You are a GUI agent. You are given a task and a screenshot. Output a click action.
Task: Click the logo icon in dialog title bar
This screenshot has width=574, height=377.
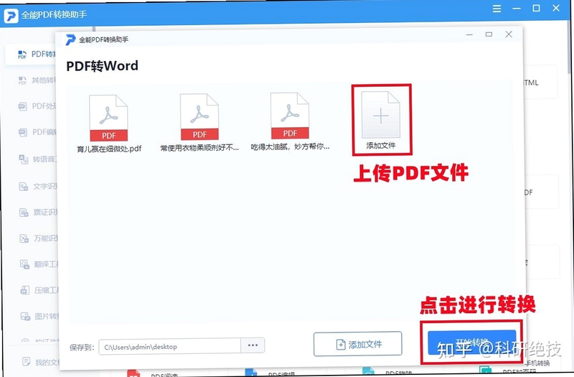70,39
